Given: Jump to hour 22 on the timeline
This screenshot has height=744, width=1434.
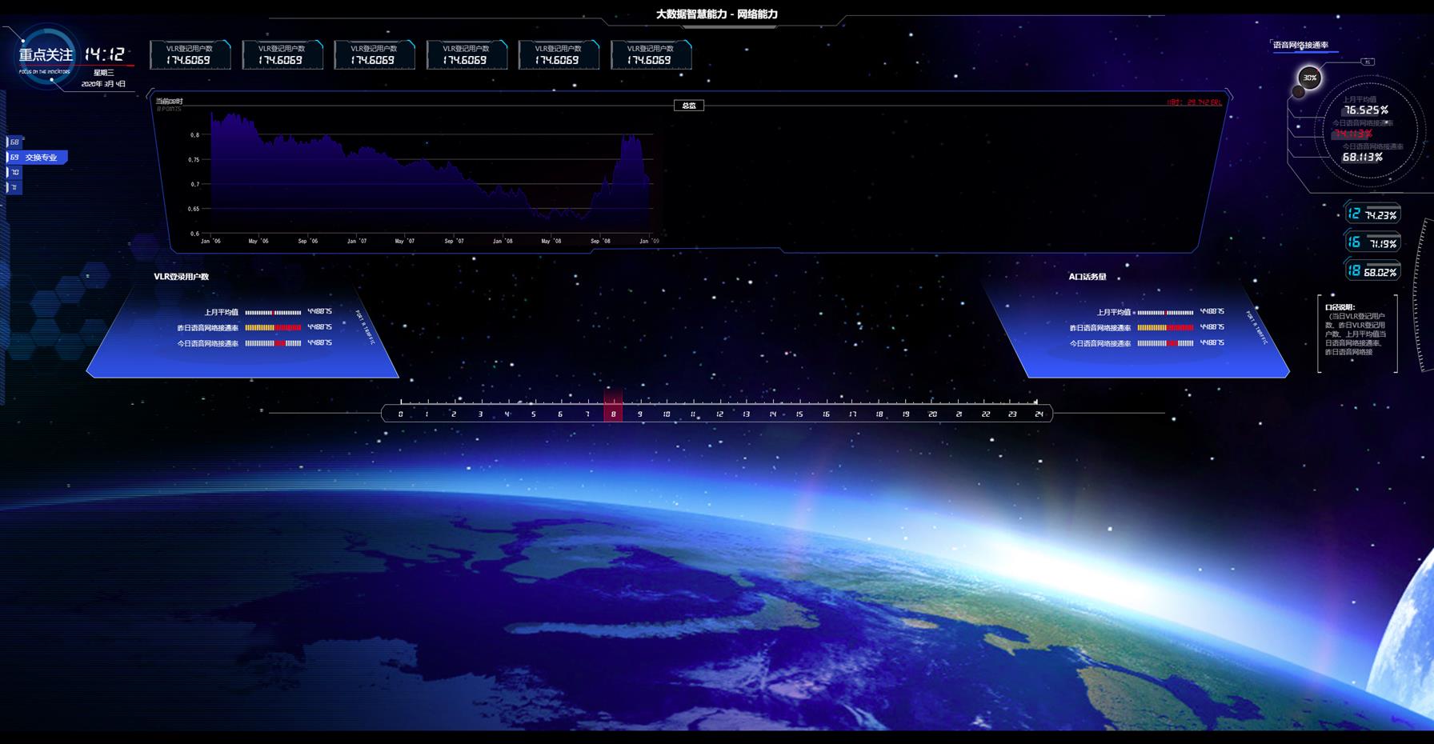Looking at the screenshot, I should (985, 414).
